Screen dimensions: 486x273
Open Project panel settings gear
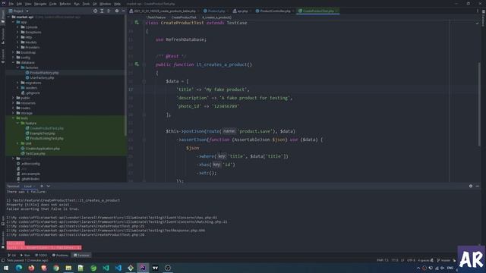[117, 11]
